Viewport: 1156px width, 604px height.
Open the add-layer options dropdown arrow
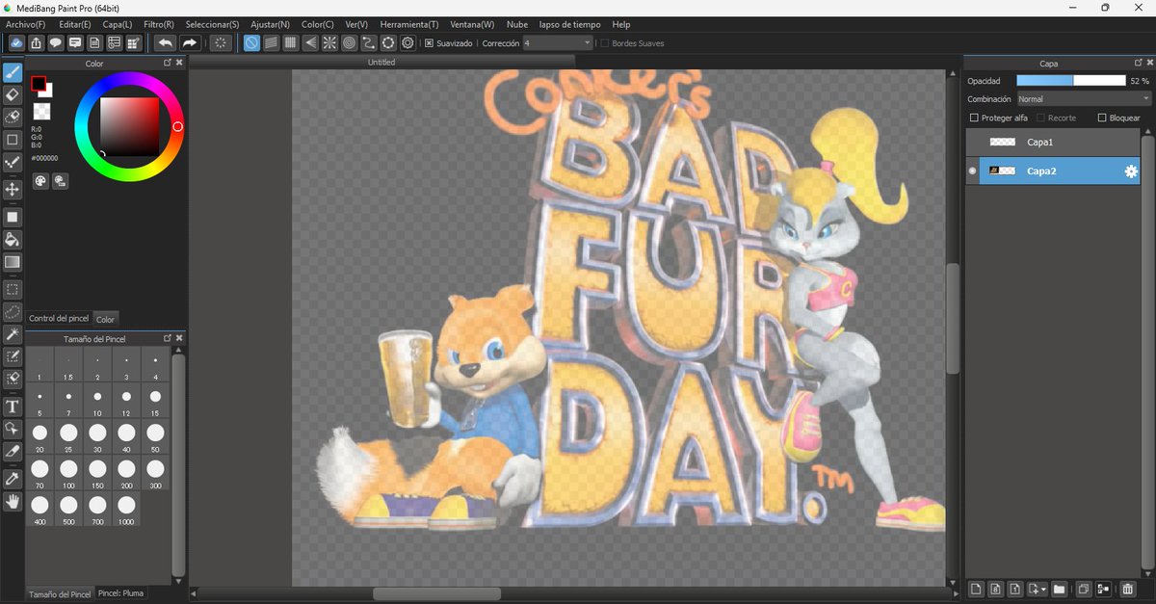tap(1041, 589)
